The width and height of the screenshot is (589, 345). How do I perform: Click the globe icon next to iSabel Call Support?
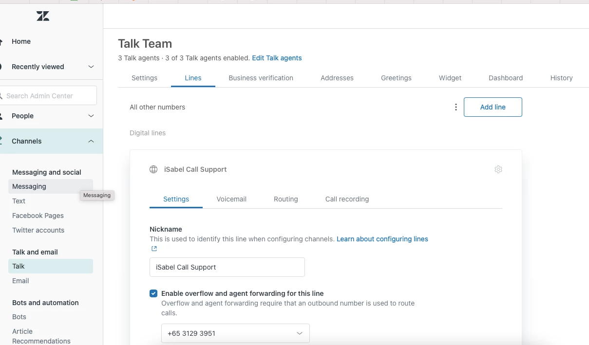(153, 169)
